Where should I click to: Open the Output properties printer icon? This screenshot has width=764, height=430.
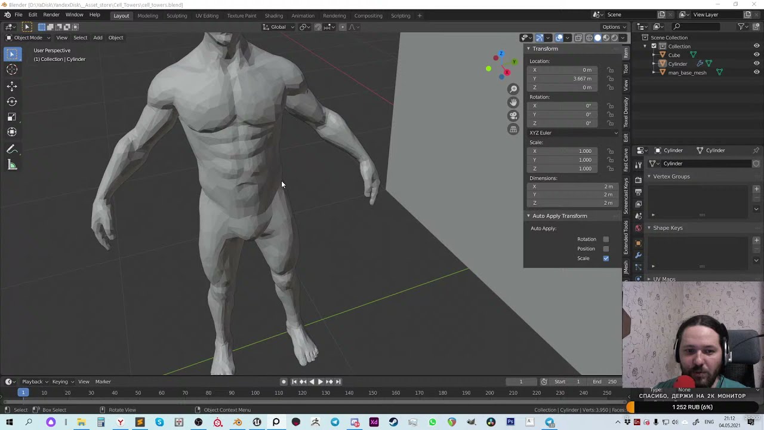point(639,192)
